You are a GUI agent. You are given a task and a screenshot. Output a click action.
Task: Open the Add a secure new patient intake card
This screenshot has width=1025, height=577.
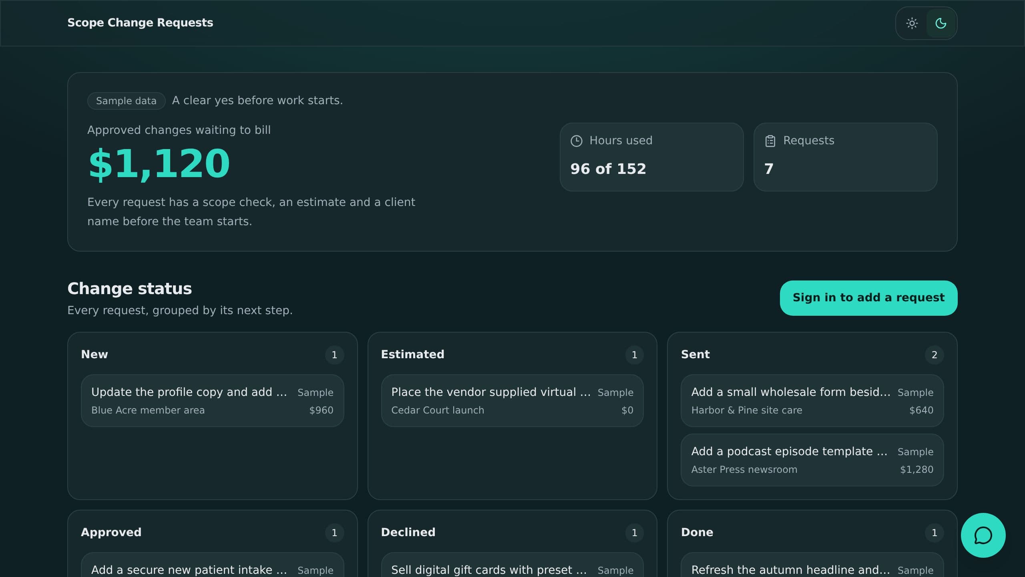[x=212, y=565]
